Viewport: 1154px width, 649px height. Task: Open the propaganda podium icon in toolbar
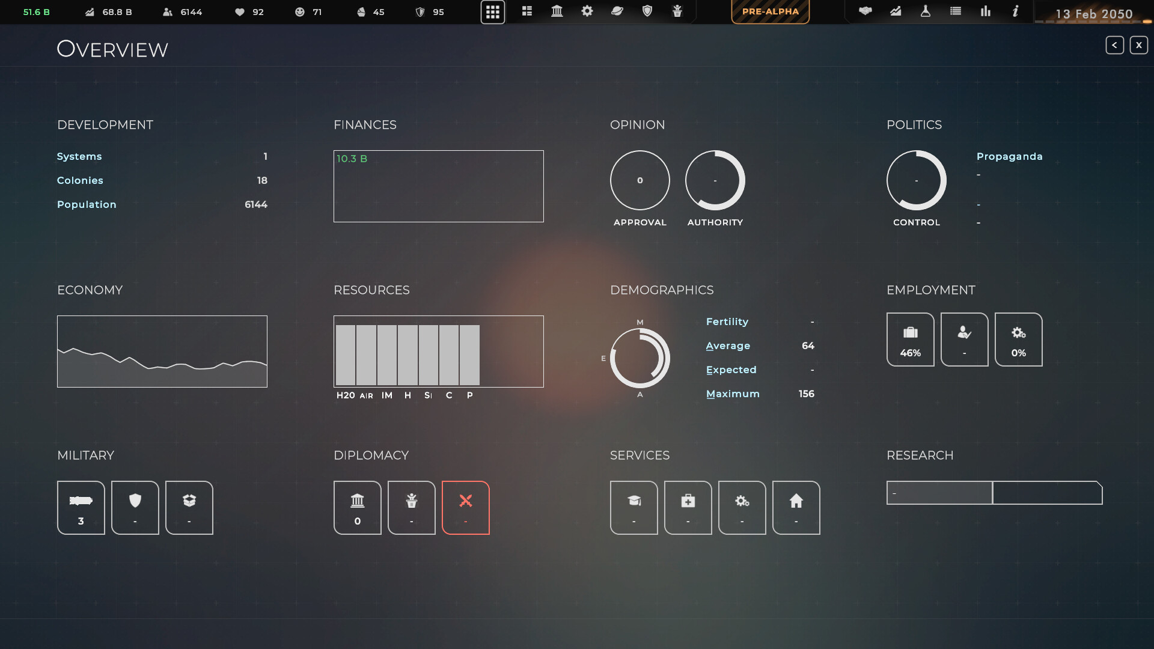(x=677, y=11)
